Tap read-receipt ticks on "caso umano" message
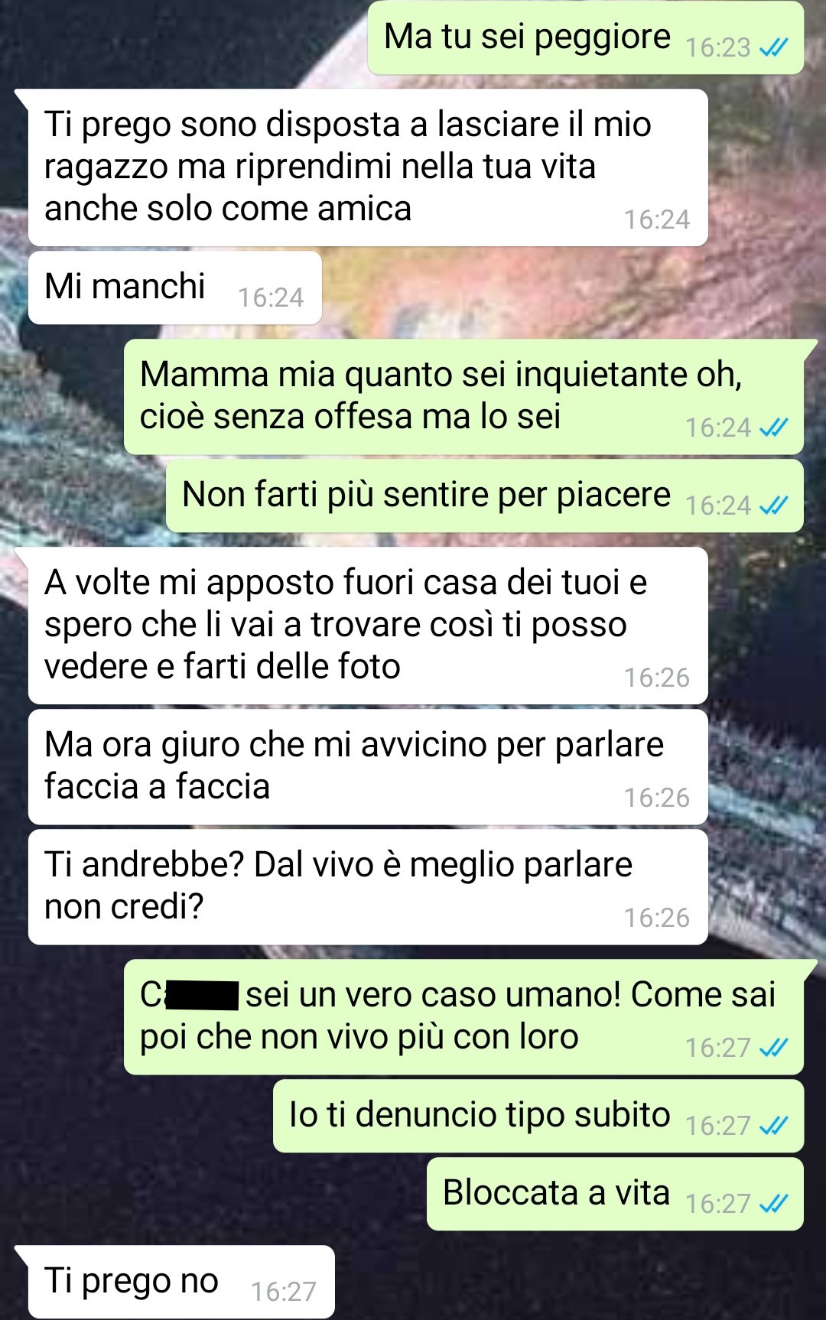Screen dimensions: 826x1320 point(773,1048)
